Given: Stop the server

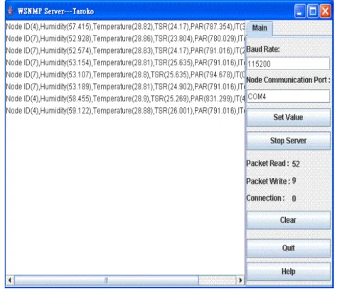Looking at the screenshot, I should click(289, 140).
